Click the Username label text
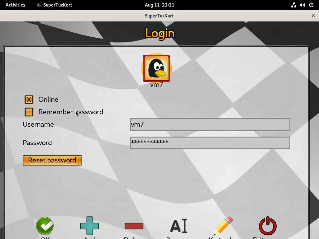This screenshot has height=239, width=319. tap(38, 124)
